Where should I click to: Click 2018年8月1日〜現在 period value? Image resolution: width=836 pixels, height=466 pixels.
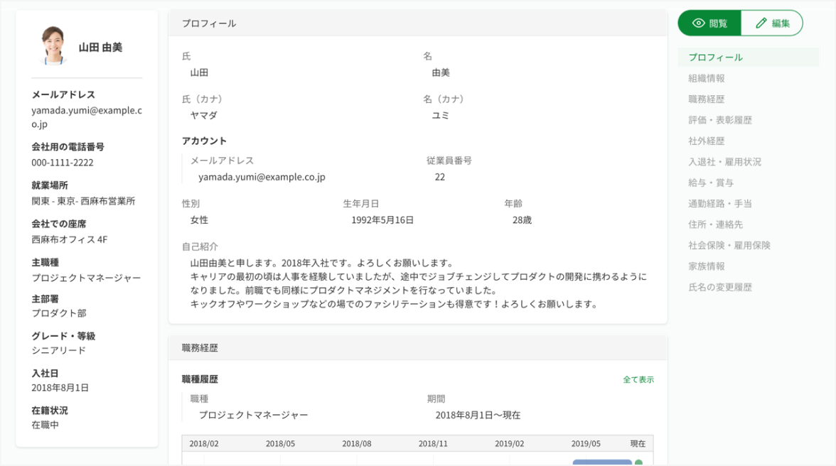click(478, 415)
